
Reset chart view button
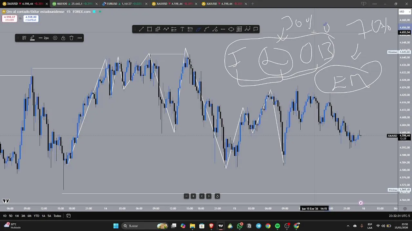(x=217, y=196)
